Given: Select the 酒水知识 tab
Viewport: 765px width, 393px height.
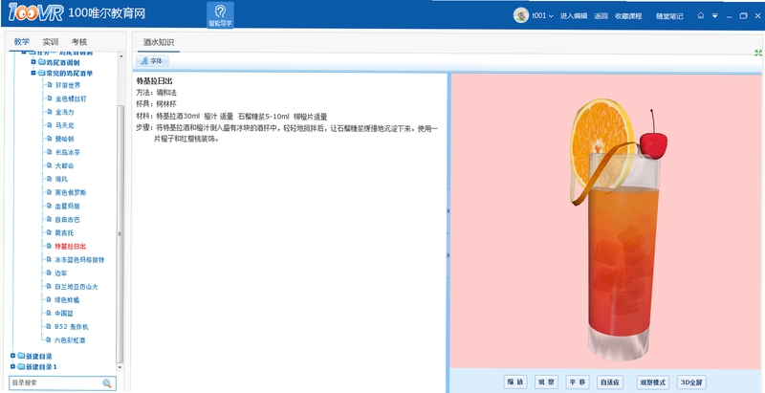Looking at the screenshot, I should (x=159, y=42).
